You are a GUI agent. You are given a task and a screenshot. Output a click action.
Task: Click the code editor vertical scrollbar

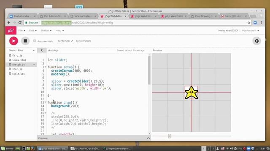[x=149, y=70]
